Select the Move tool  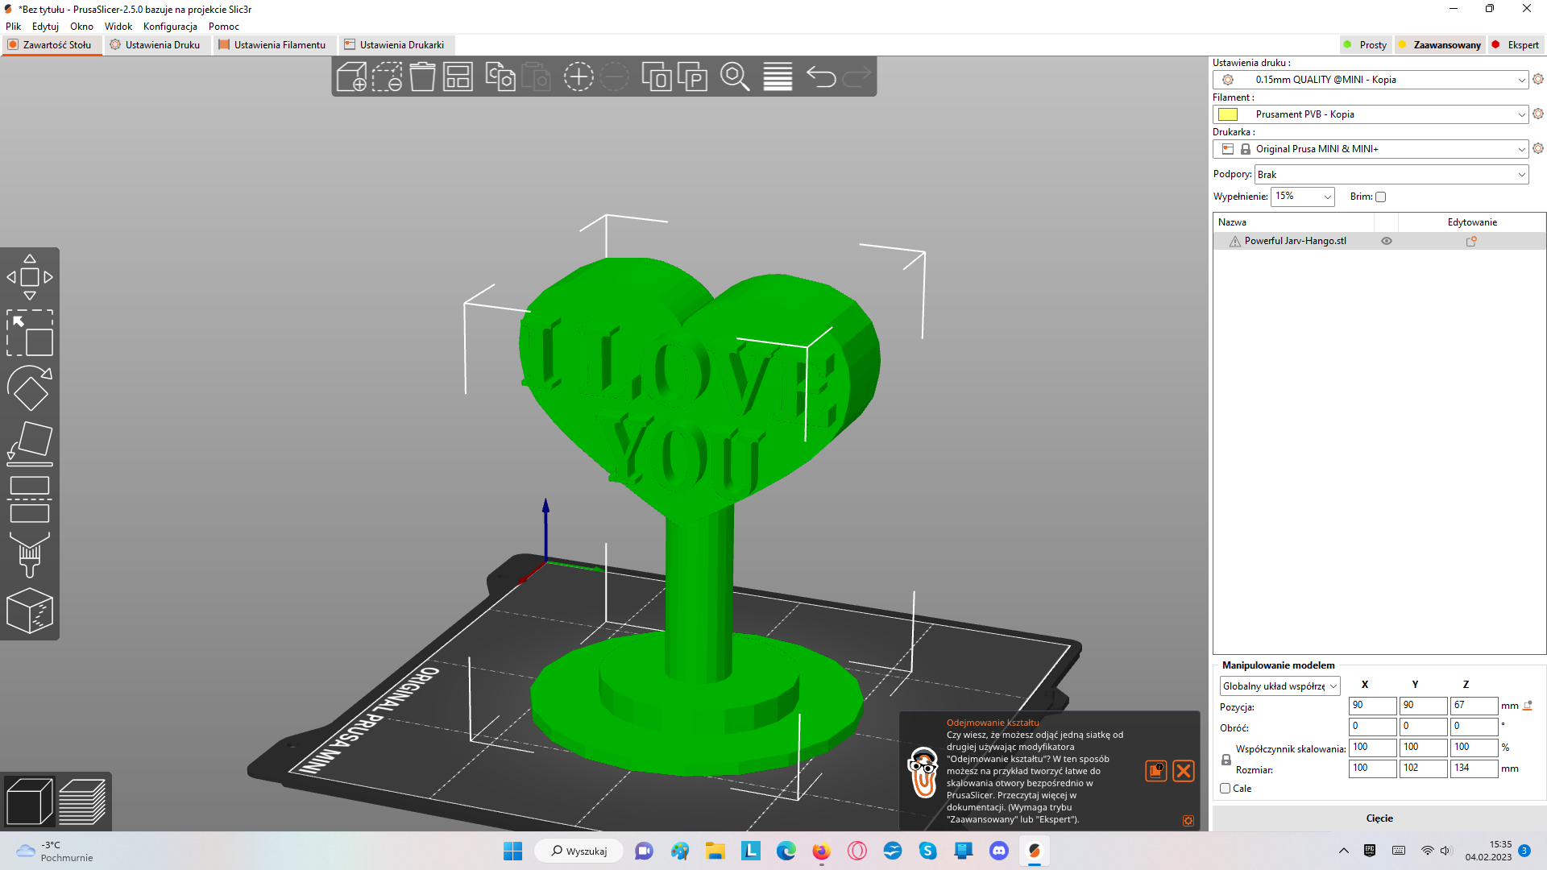(30, 277)
